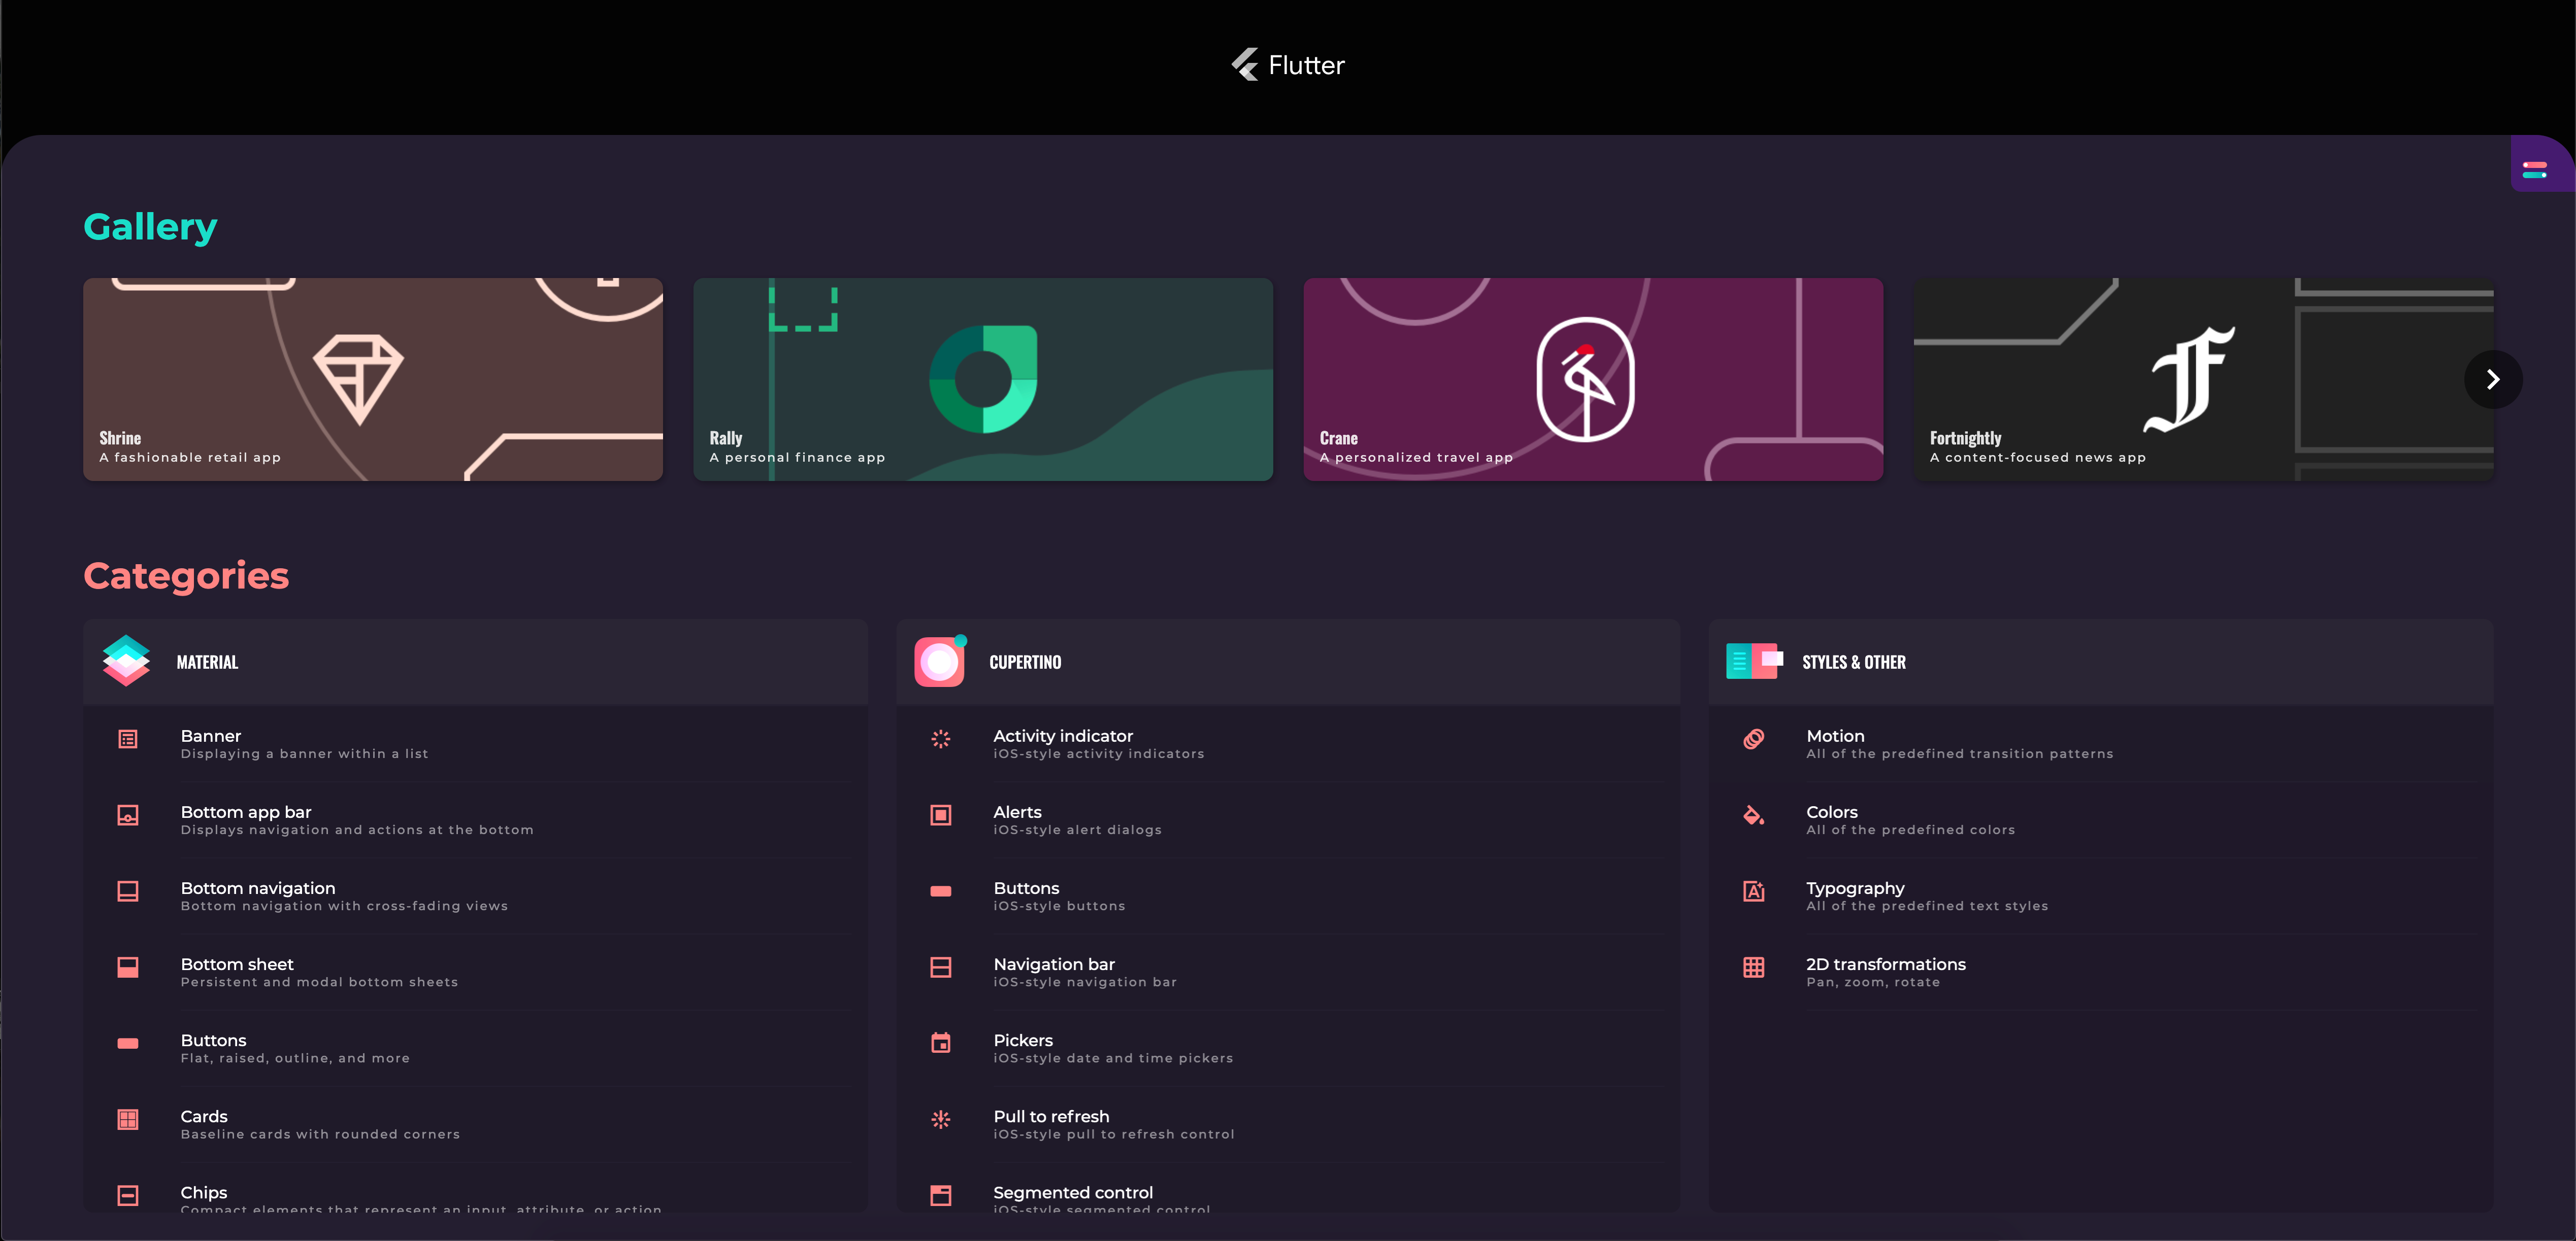Click the Banner list icon under Material
The width and height of the screenshot is (2576, 1241).
click(128, 739)
